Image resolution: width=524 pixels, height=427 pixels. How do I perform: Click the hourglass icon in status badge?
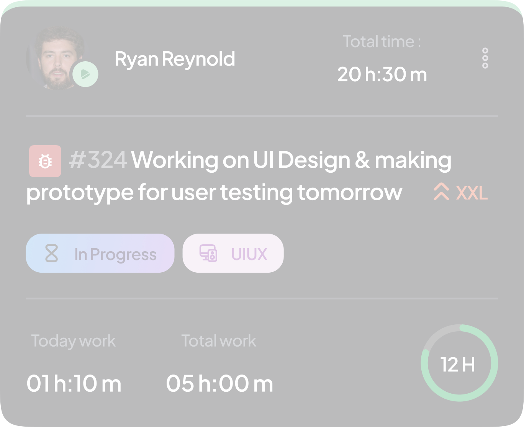tap(52, 254)
